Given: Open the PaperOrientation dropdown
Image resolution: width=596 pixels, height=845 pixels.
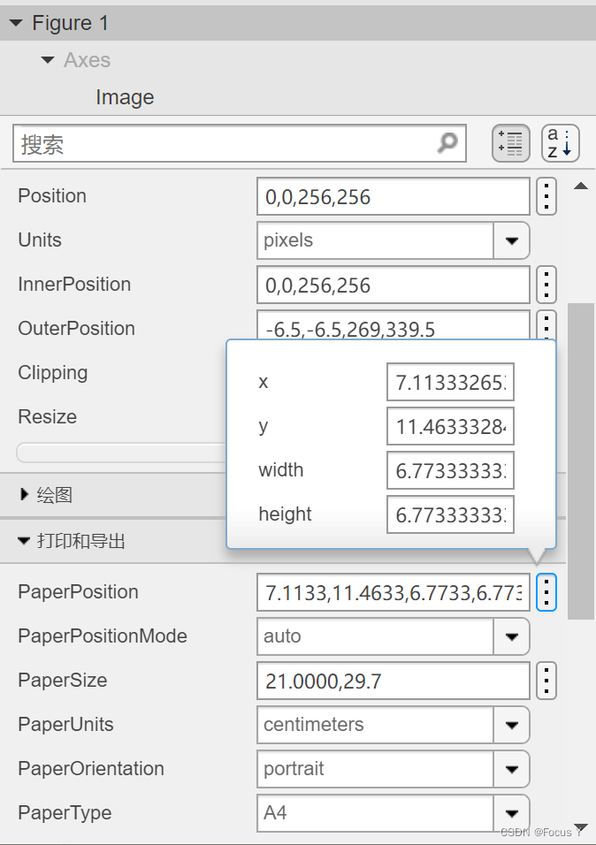Looking at the screenshot, I should pos(511,769).
